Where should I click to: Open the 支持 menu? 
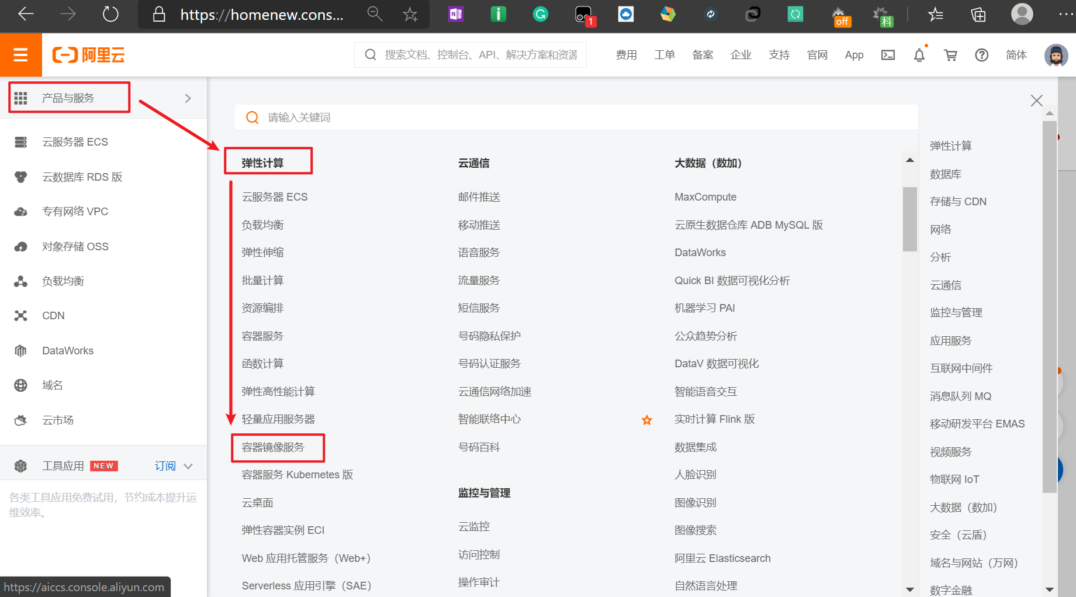coord(779,55)
